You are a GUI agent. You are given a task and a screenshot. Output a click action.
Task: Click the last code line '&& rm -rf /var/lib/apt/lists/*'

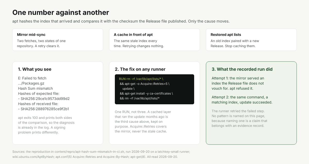click(140, 98)
